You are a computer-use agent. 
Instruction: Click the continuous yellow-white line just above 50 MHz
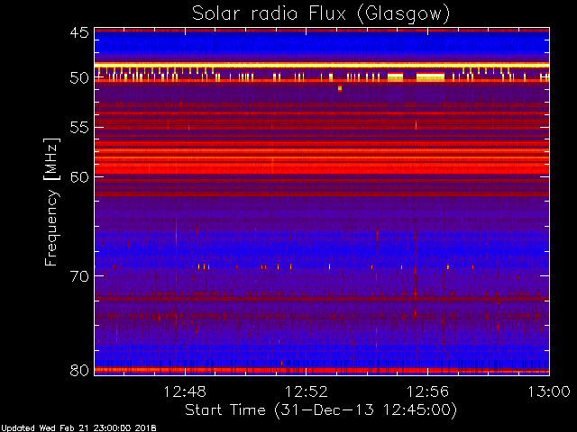tap(321, 65)
